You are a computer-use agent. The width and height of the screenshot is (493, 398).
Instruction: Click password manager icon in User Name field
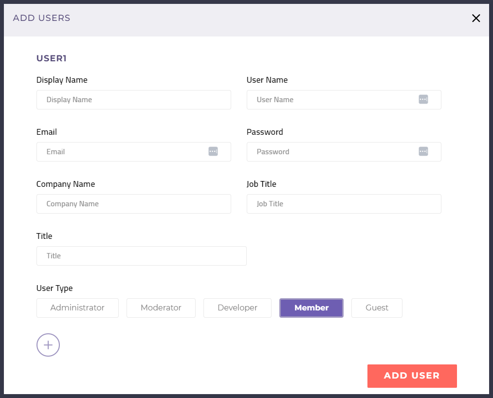(x=423, y=99)
